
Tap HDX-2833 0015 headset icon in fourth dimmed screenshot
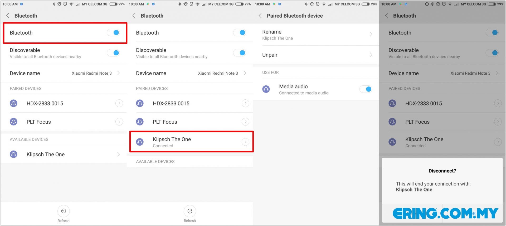click(x=392, y=103)
